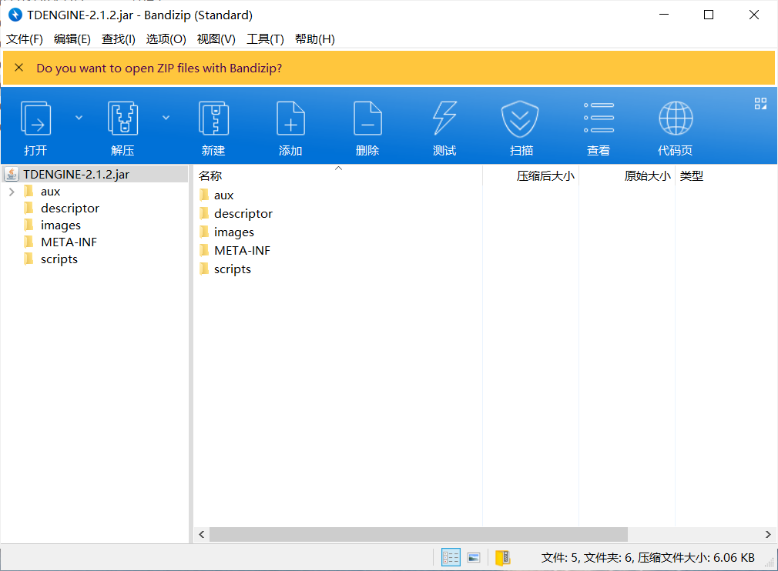
Task: Switch to details list view icon
Action: point(451,558)
